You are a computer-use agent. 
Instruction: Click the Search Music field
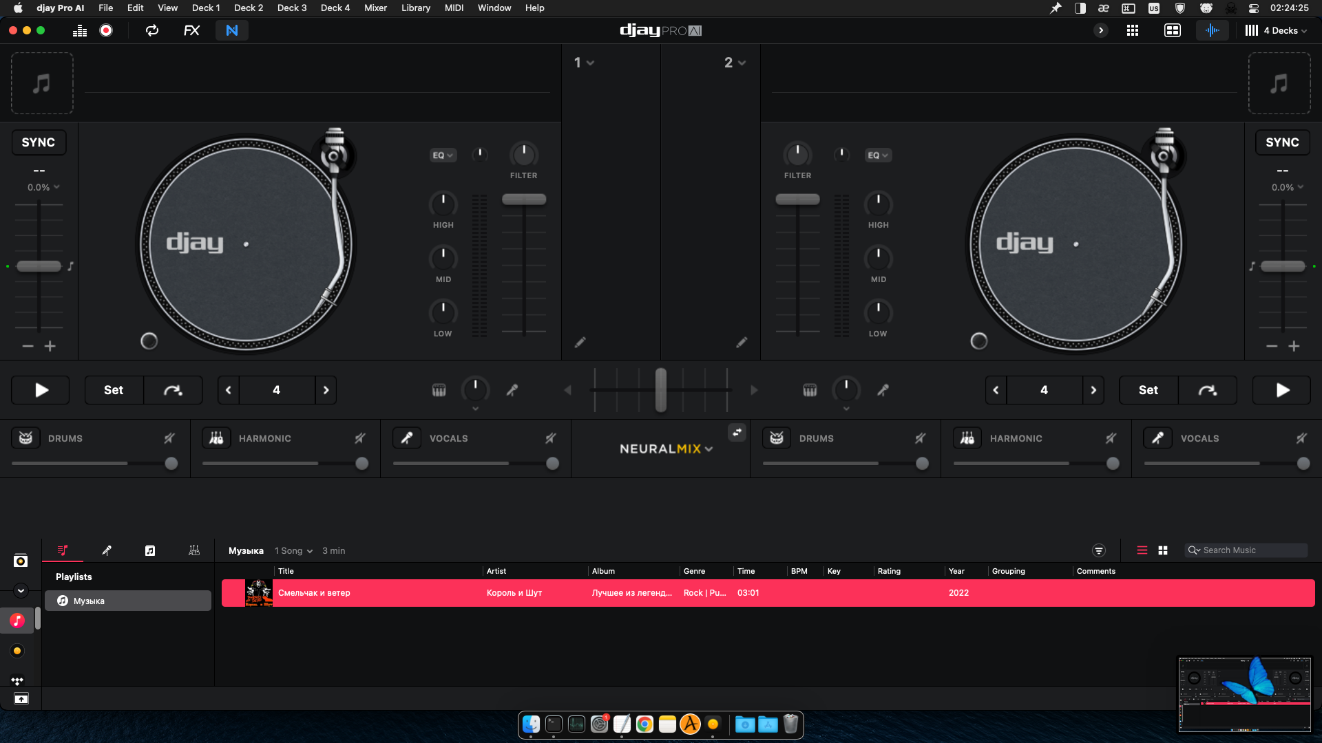1246,550
